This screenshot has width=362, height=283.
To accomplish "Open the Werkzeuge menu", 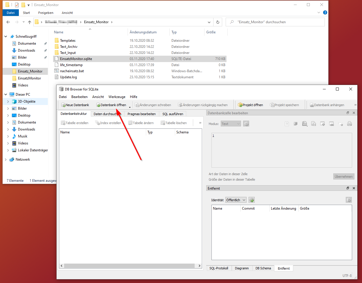I will 117,97.
